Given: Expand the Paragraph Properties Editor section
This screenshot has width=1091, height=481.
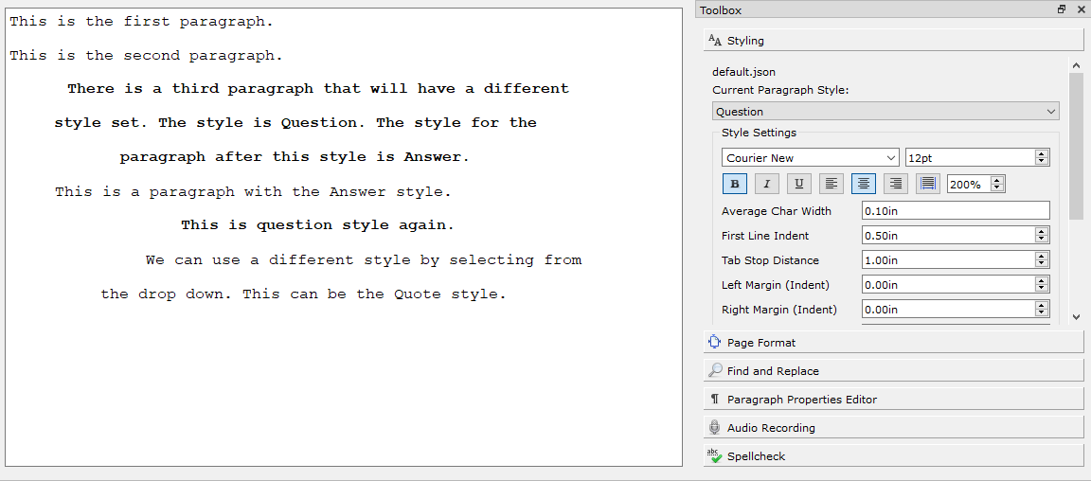Looking at the screenshot, I should [x=893, y=400].
